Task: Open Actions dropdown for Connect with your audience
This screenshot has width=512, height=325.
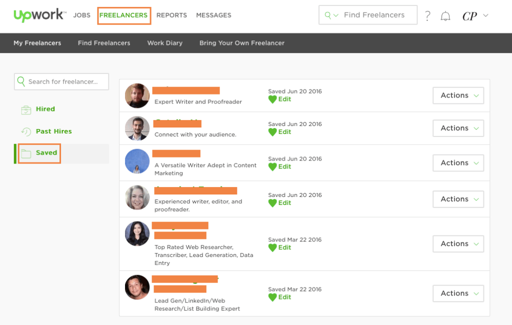Action: pos(458,128)
